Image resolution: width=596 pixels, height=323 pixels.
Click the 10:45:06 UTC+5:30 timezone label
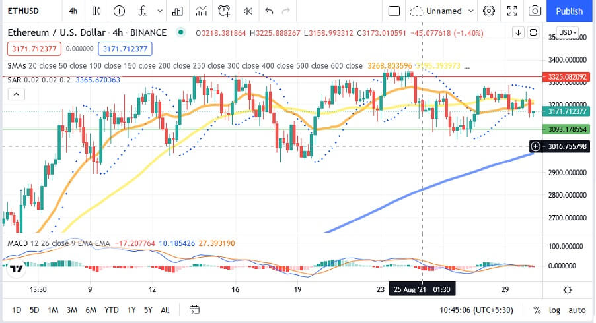[x=478, y=310]
